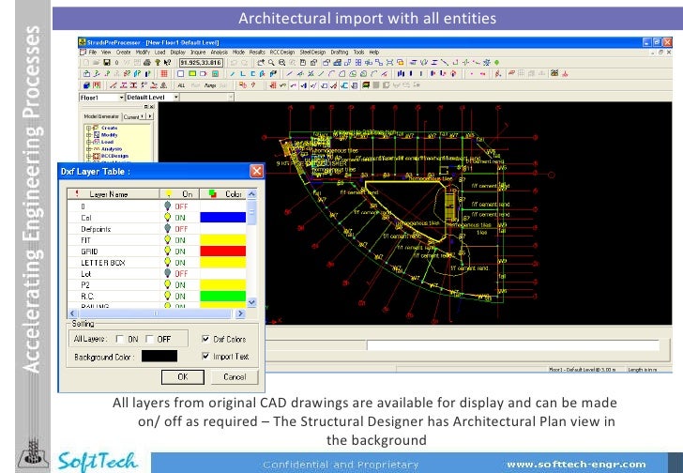This screenshot has height=473, width=683.
Task: Uncheck the Dxf Colors checkbox
Action: 206,339
